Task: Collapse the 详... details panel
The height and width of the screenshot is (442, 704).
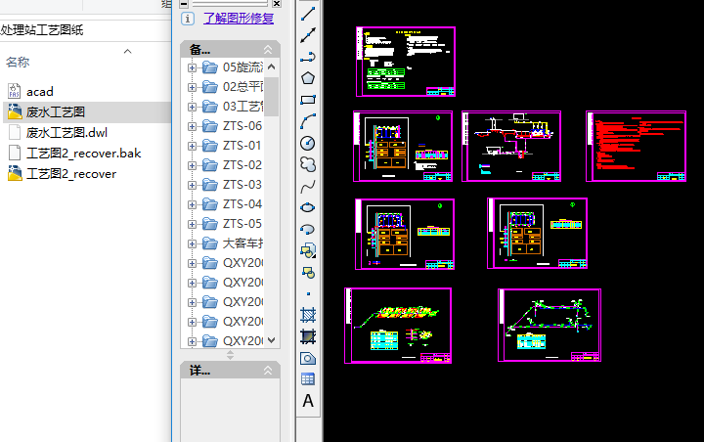Action: (268, 371)
